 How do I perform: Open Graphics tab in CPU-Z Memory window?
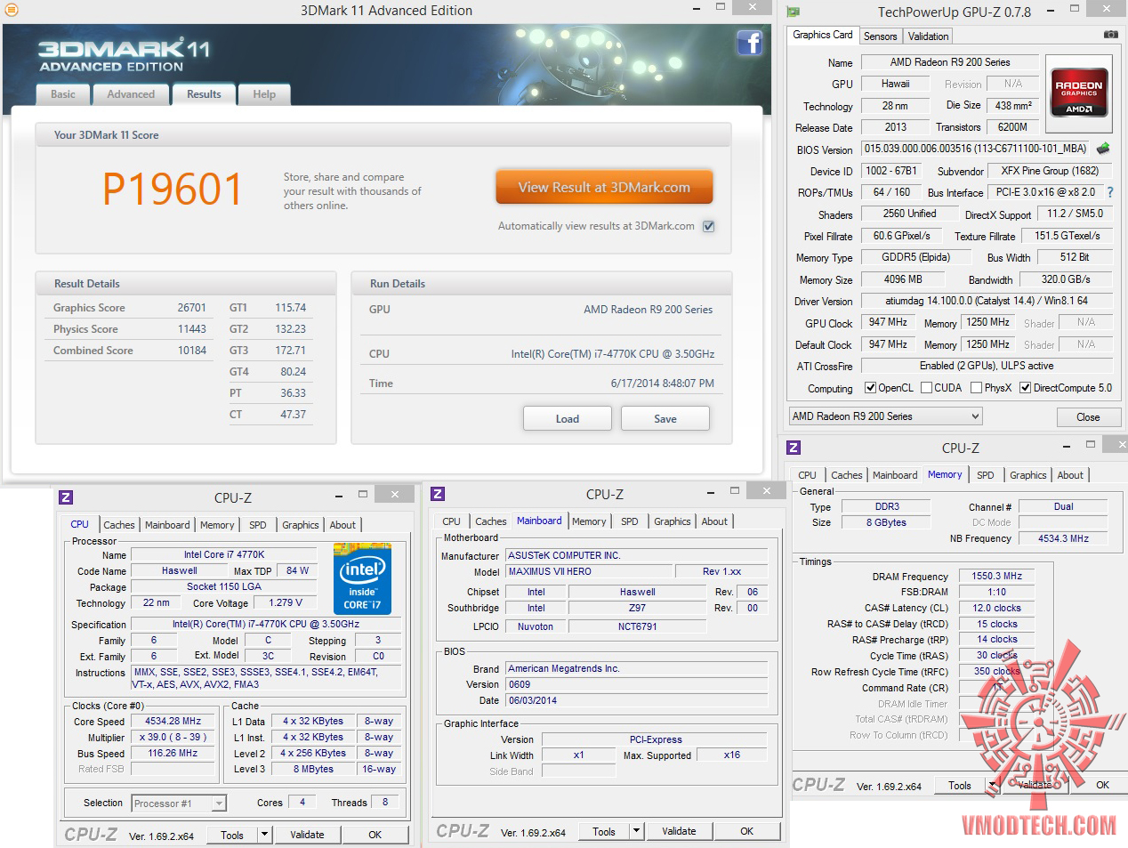click(x=1028, y=475)
